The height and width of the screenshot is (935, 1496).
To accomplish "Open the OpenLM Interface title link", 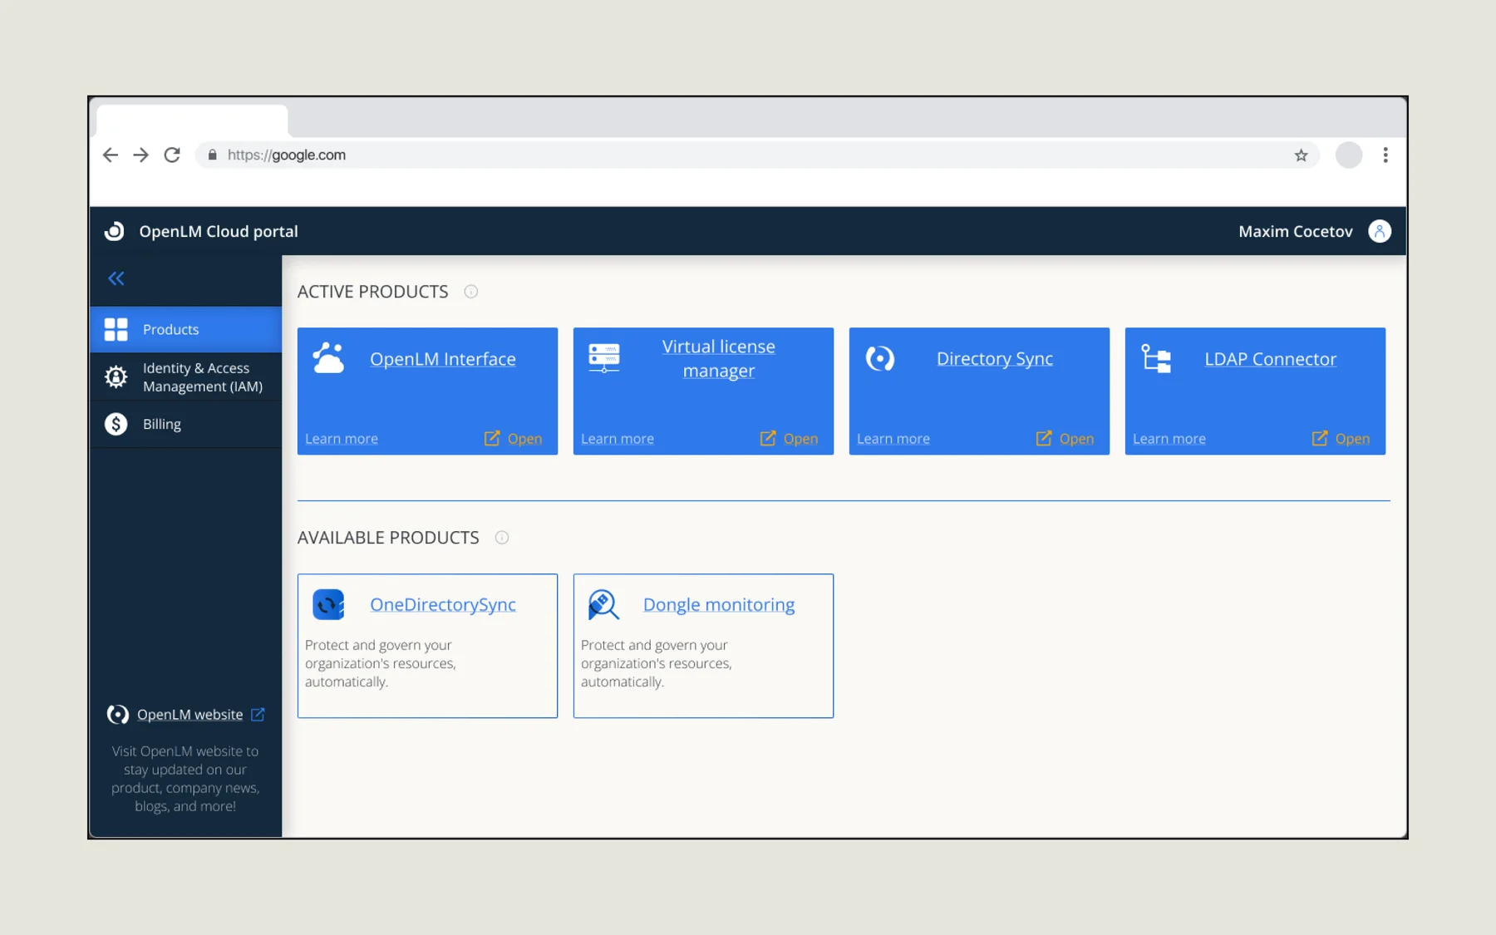I will 443,359.
